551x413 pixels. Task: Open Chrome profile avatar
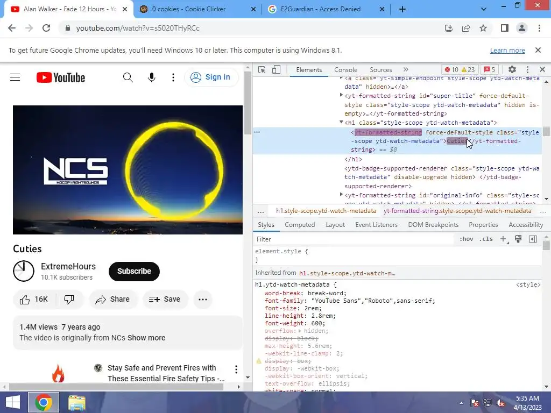[x=522, y=28]
